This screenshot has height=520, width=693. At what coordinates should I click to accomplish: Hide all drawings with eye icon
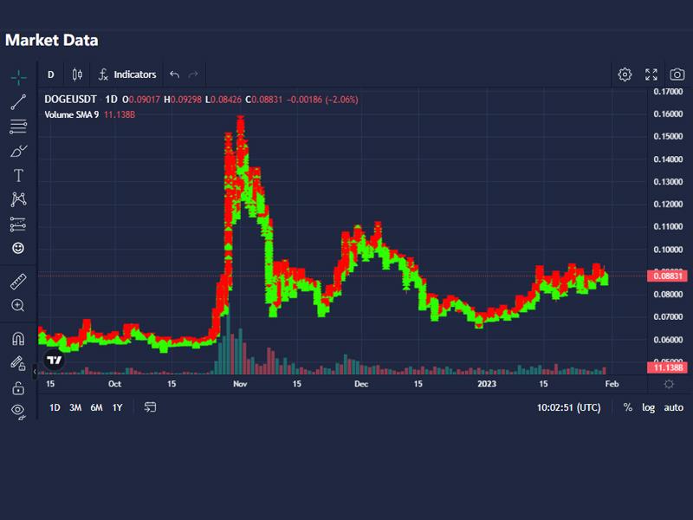(x=18, y=411)
